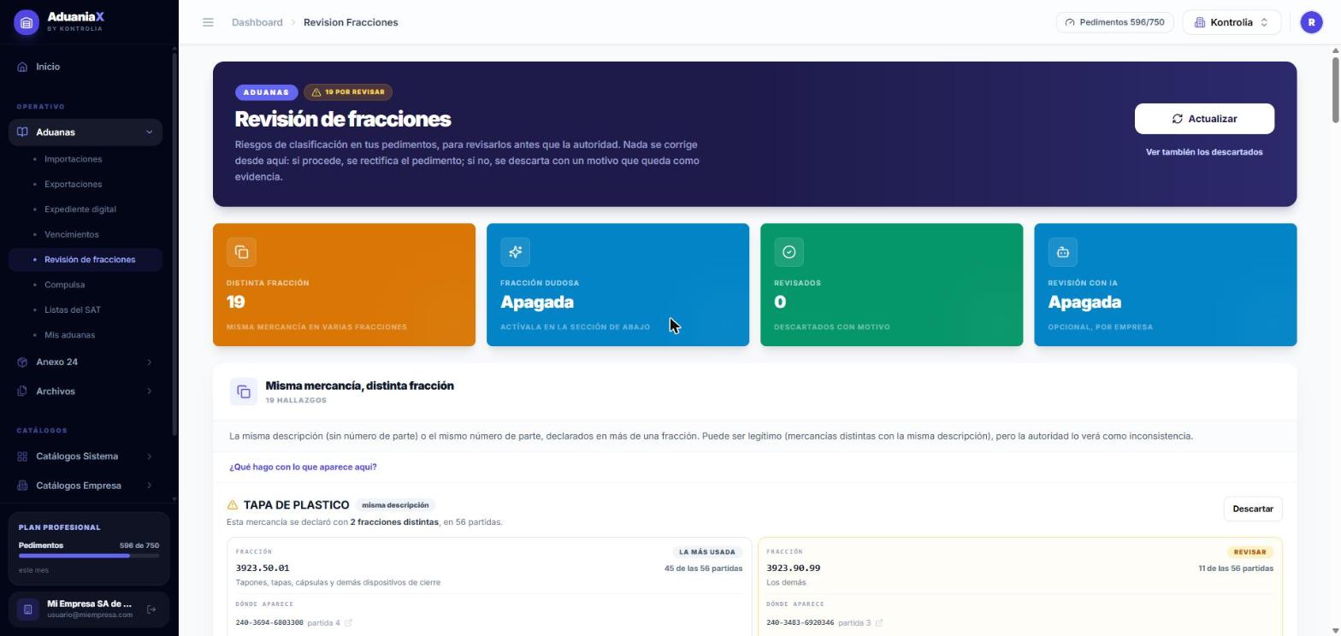Click the Revisión con IA robot icon
Image resolution: width=1341 pixels, height=636 pixels.
pyautogui.click(x=1062, y=252)
